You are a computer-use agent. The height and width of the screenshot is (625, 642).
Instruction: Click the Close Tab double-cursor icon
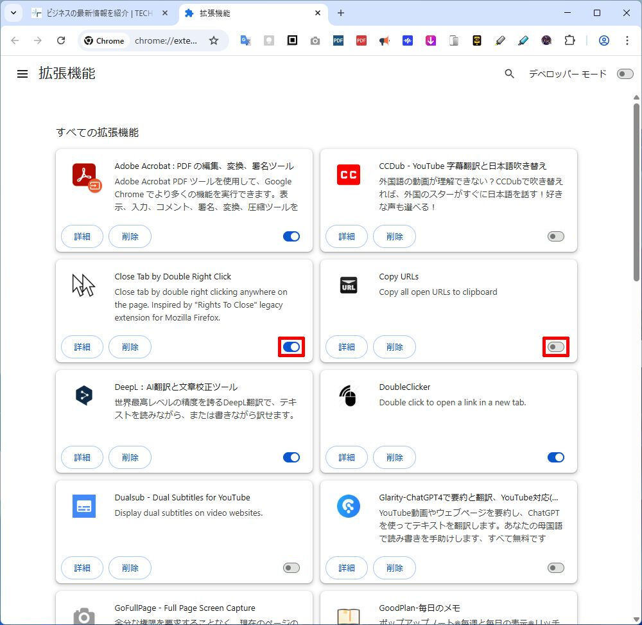click(83, 285)
